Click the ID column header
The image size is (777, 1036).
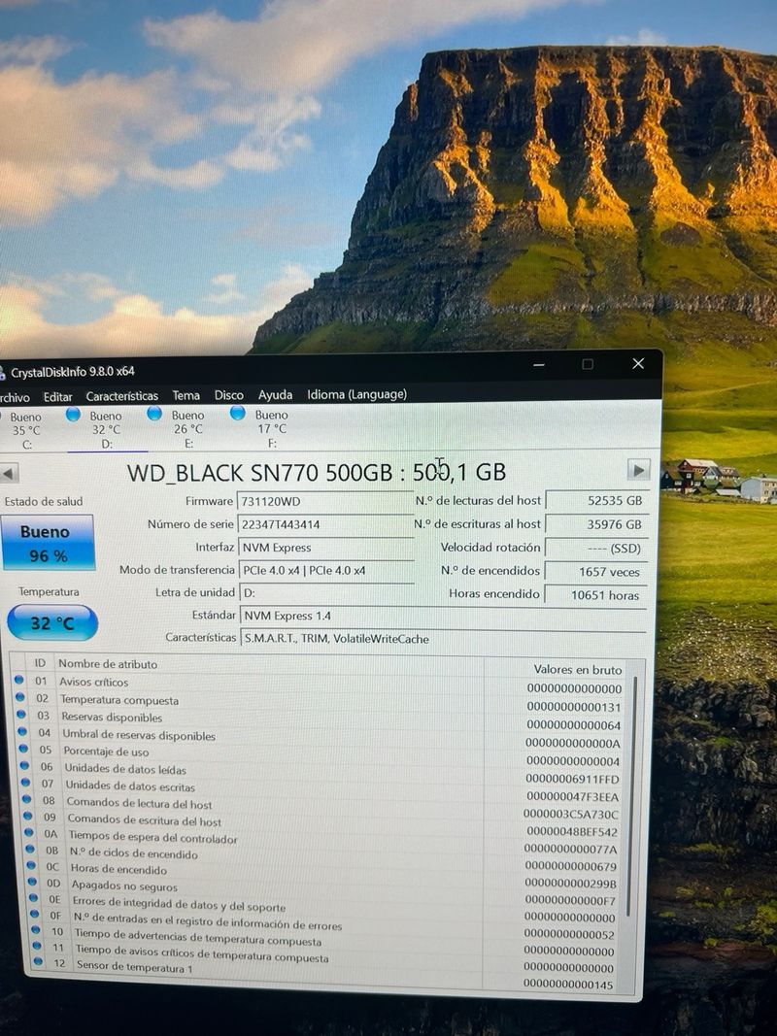click(x=40, y=663)
